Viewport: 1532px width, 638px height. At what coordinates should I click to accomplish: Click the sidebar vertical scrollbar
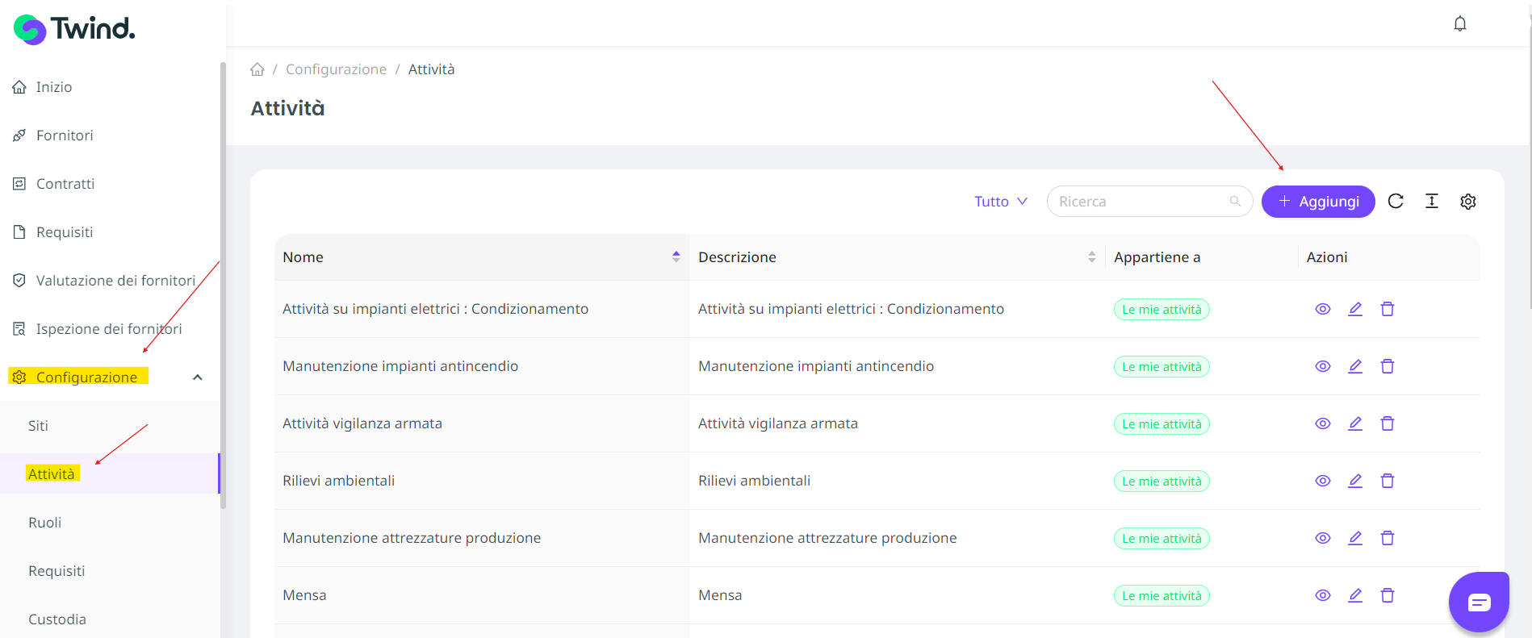pos(223,286)
